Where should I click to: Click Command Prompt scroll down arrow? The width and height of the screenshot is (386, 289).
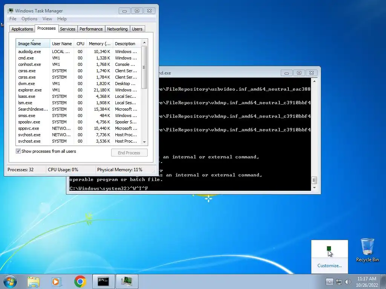tap(314, 188)
